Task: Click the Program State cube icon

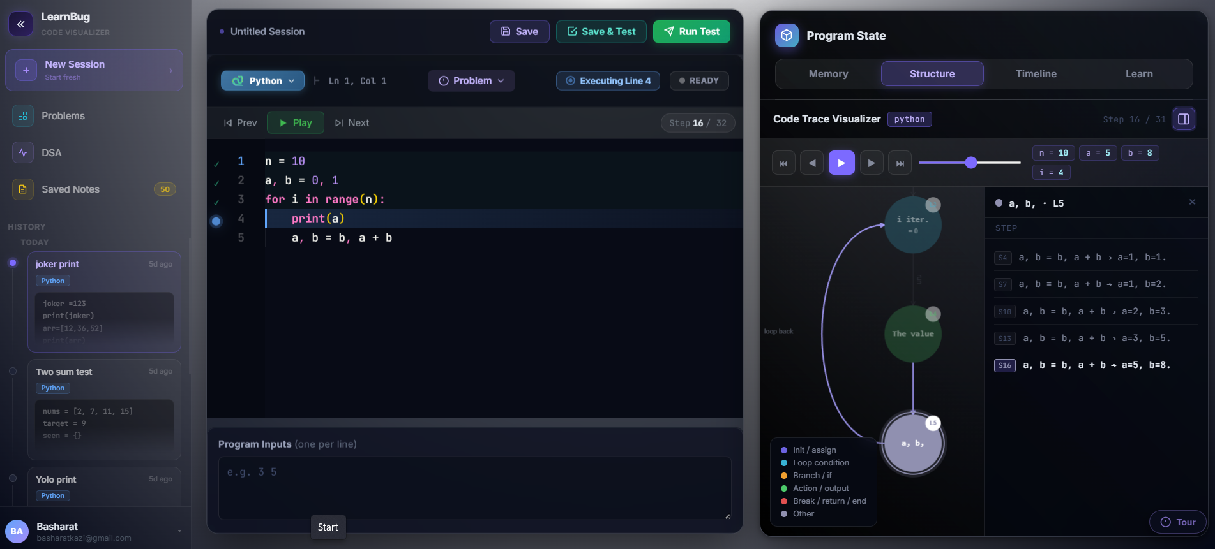Action: click(x=787, y=35)
